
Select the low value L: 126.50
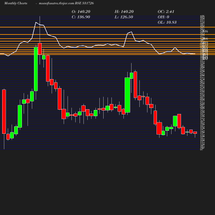pyautogui.click(x=124, y=17)
